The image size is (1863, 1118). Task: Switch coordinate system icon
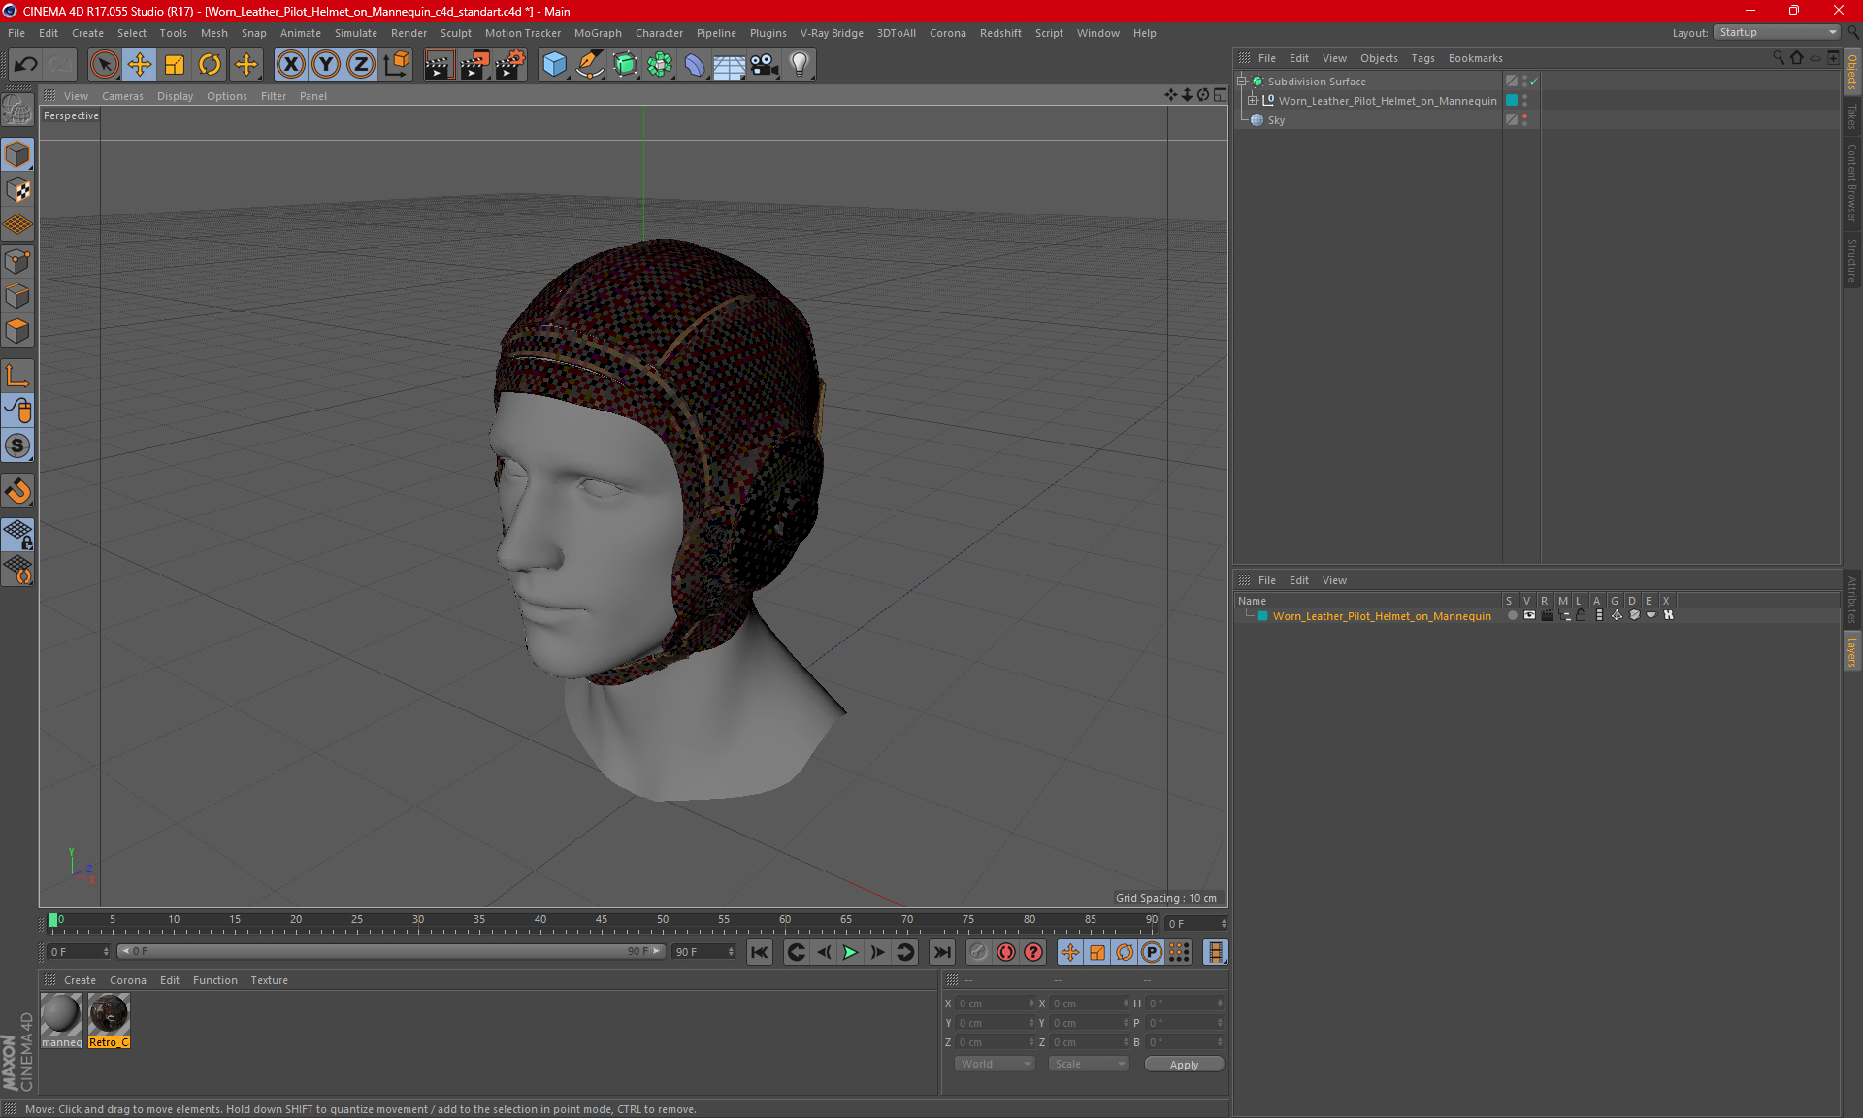[x=396, y=65]
